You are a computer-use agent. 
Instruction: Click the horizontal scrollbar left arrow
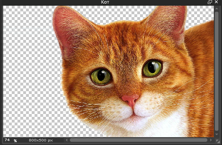[x=67, y=140]
